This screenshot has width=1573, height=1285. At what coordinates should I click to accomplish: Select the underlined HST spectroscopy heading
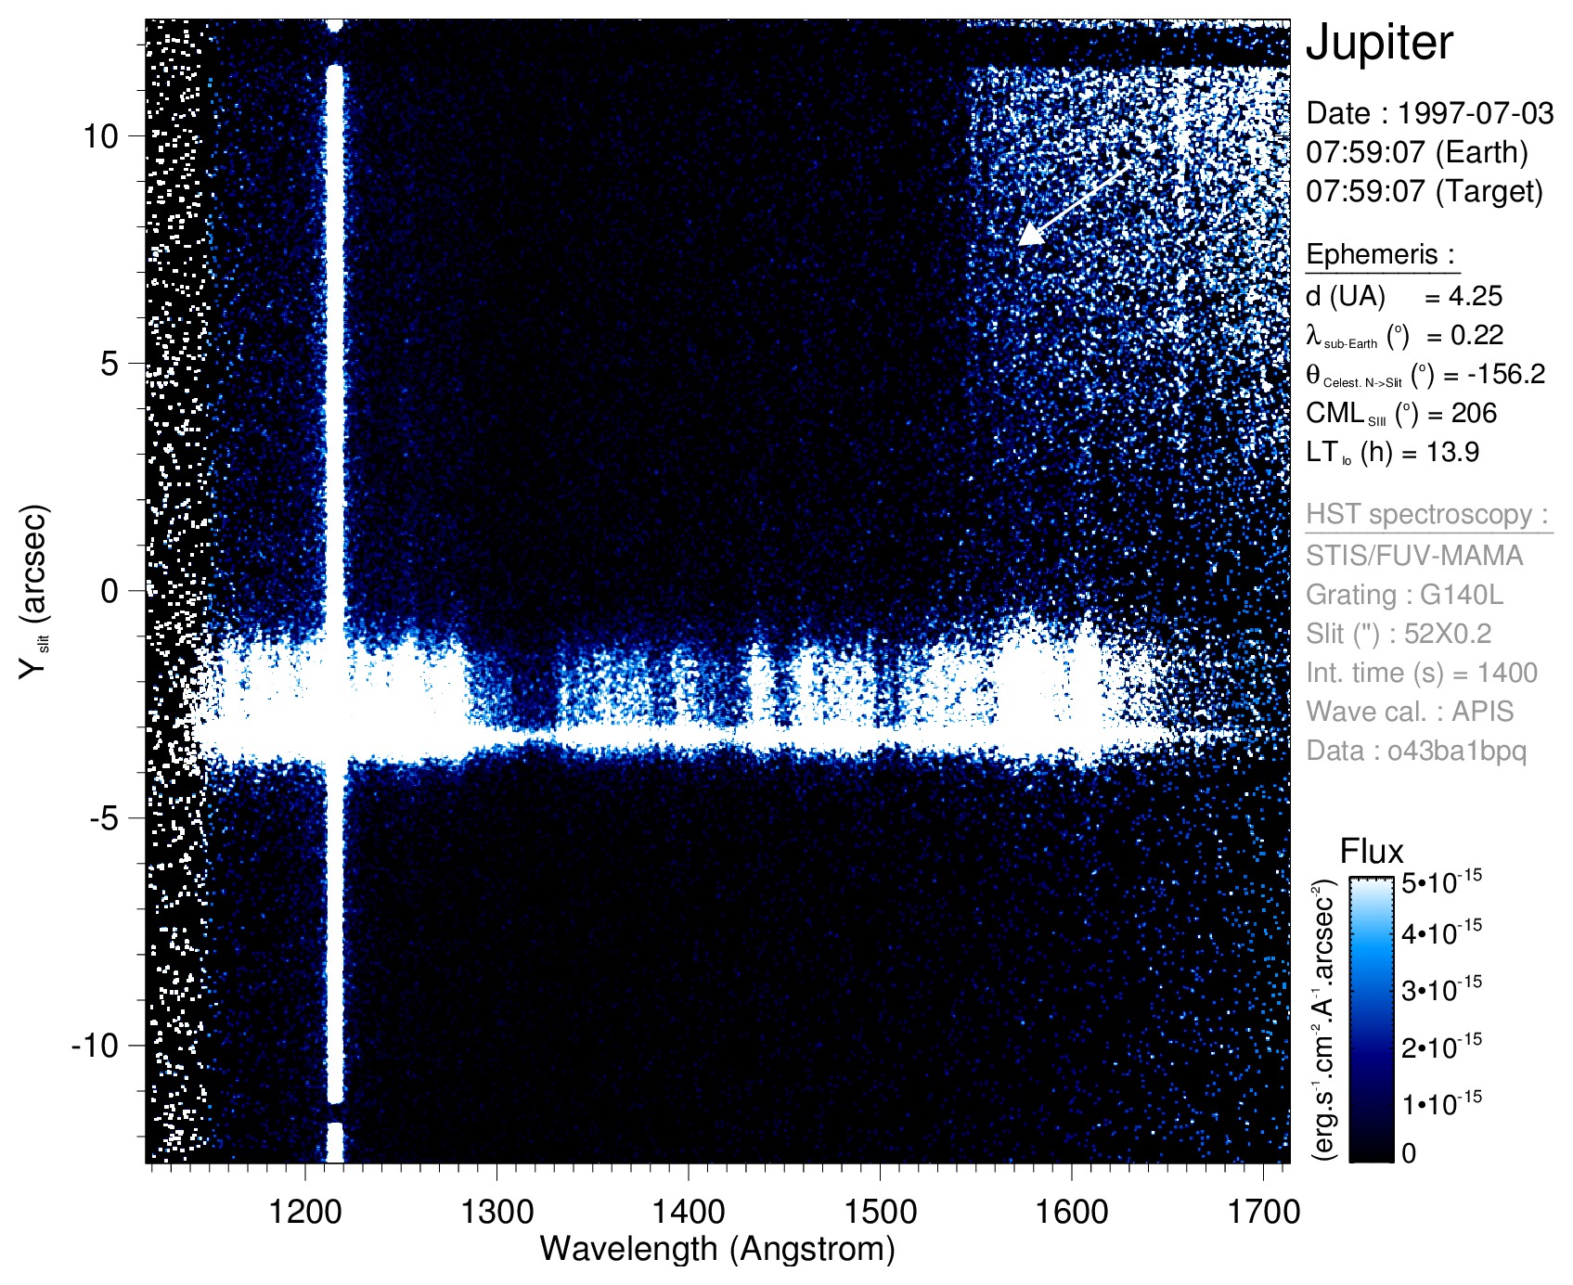coord(1427,514)
